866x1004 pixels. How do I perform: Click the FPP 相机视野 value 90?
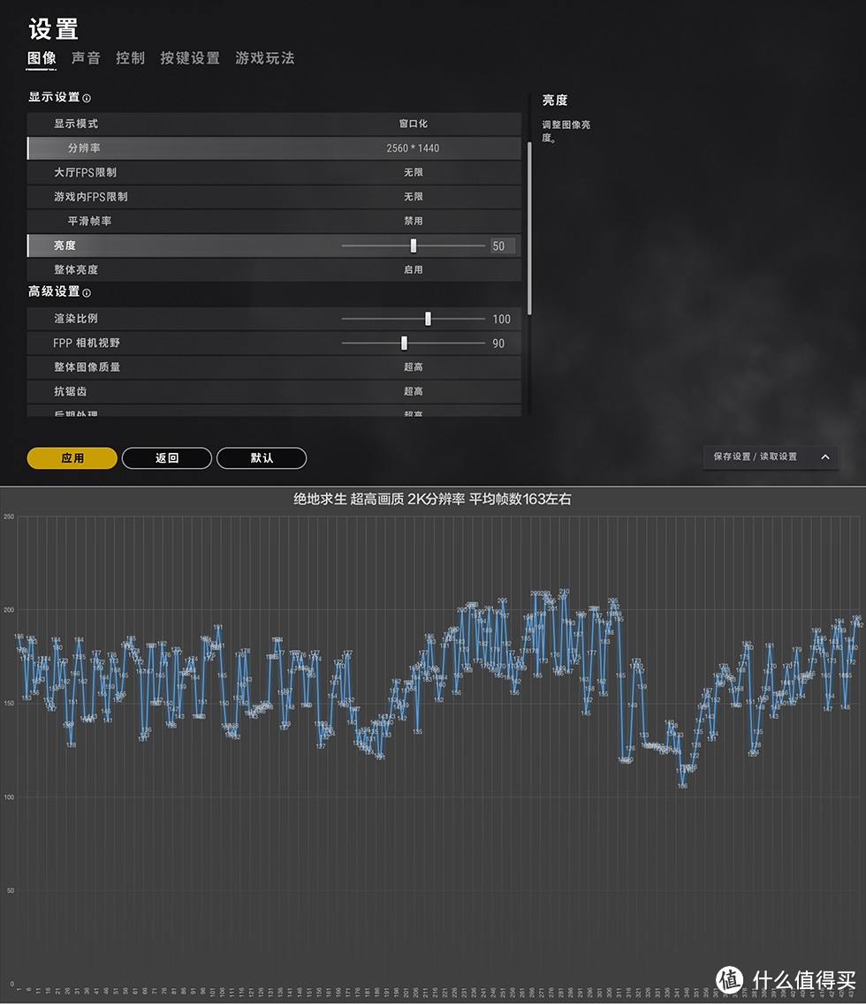pyautogui.click(x=498, y=343)
